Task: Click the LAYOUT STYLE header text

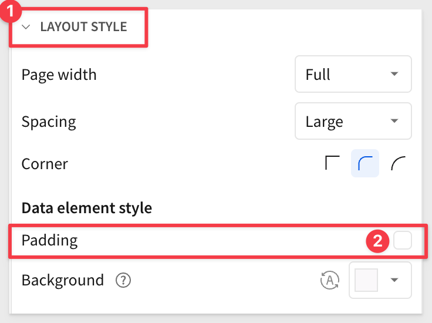Action: click(x=83, y=27)
